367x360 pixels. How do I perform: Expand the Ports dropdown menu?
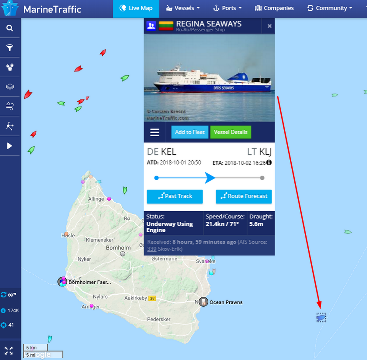click(227, 8)
